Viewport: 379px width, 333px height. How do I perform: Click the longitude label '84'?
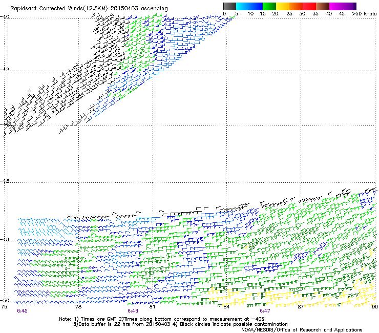226,307
